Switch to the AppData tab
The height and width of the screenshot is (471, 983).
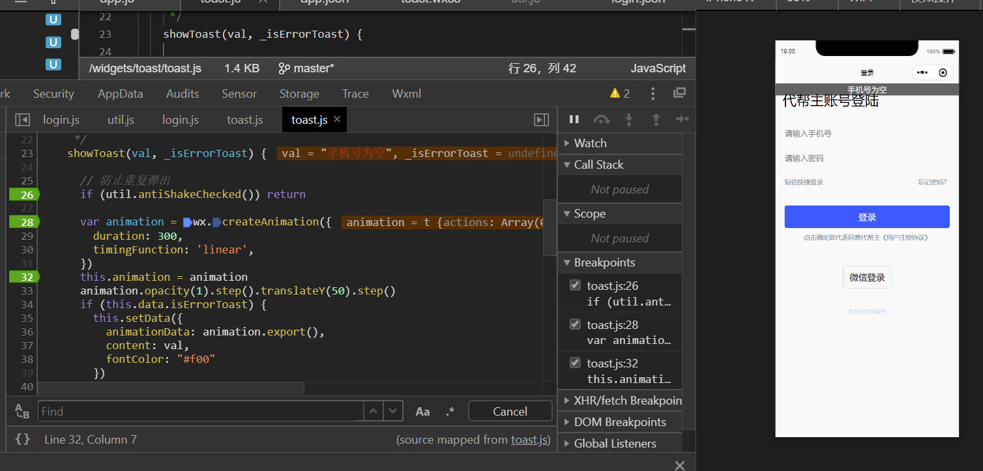pyautogui.click(x=120, y=94)
